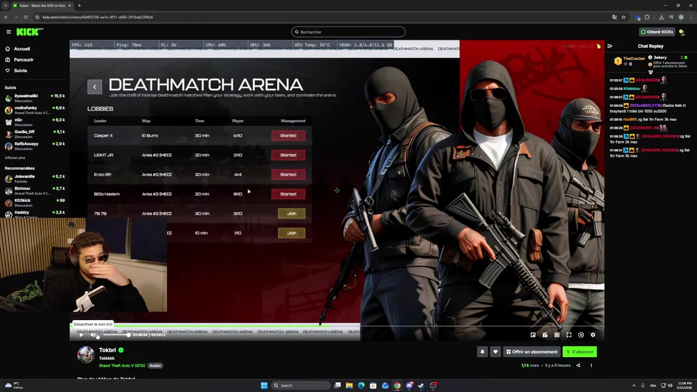Open Steam from the taskbar
Viewport: 697px width, 392px height.
421,385
